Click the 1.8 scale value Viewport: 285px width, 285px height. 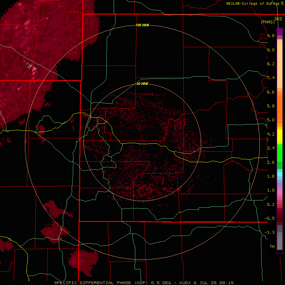pyautogui.click(x=271, y=176)
